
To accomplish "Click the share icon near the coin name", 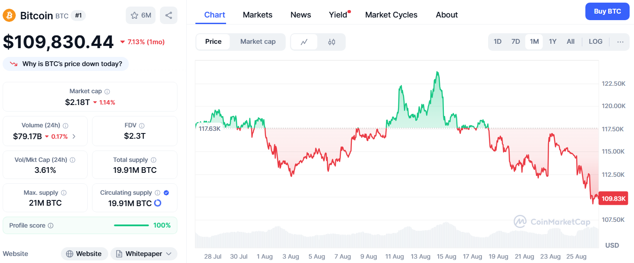I will point(169,14).
